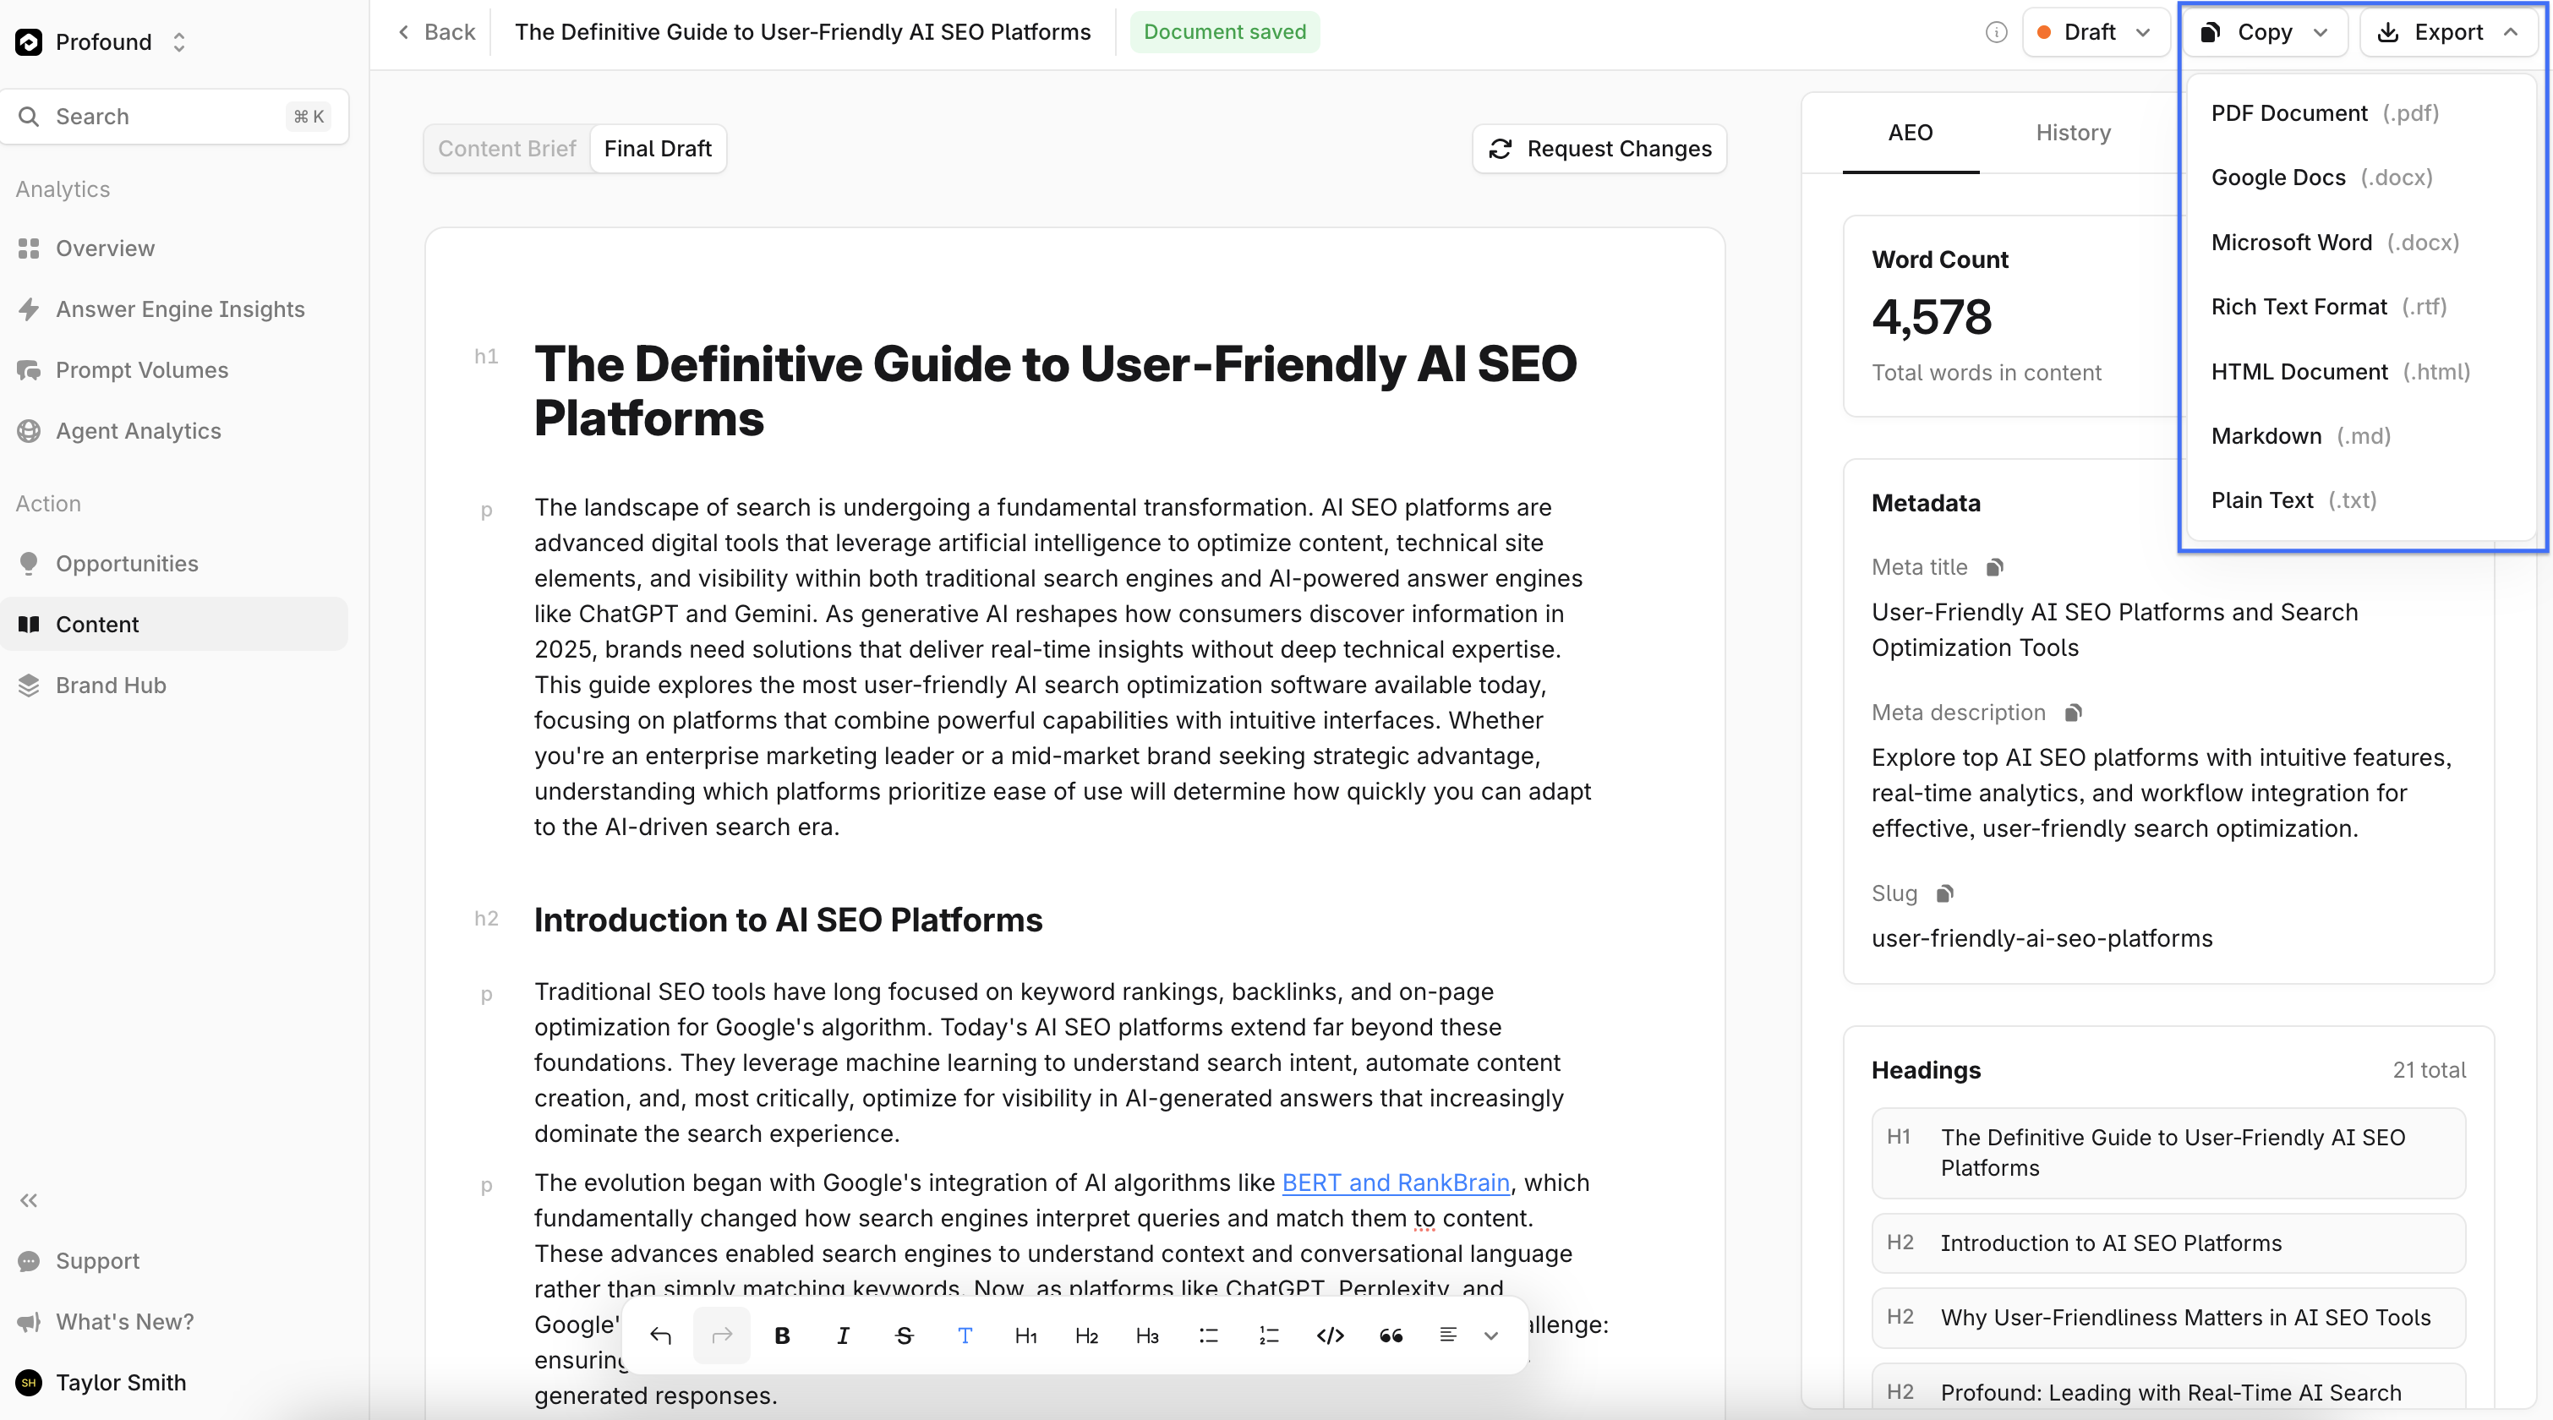
Task: Switch to the Content Brief tab
Action: pos(506,149)
